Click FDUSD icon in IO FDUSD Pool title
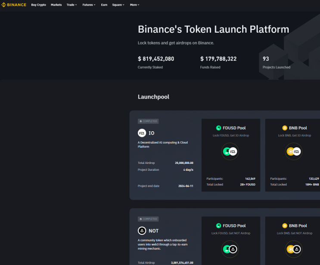This screenshot has height=265, width=320. click(218, 128)
